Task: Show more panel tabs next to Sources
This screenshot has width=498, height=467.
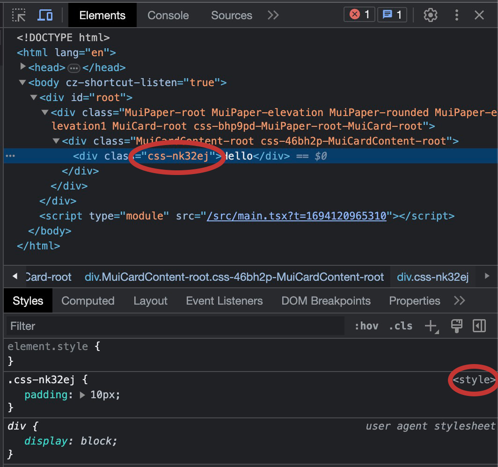Action: 273,15
